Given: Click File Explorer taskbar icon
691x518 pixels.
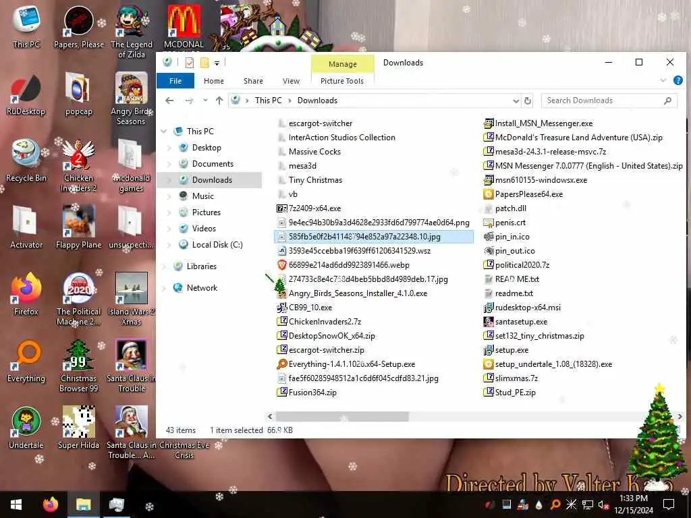Looking at the screenshot, I should coord(83,505).
